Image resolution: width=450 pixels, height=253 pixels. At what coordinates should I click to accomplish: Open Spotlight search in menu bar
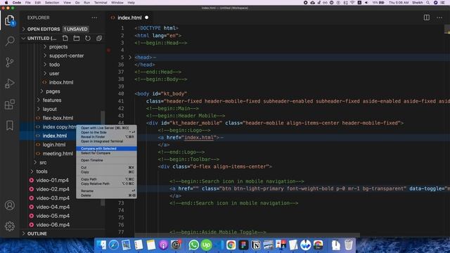[428, 3]
